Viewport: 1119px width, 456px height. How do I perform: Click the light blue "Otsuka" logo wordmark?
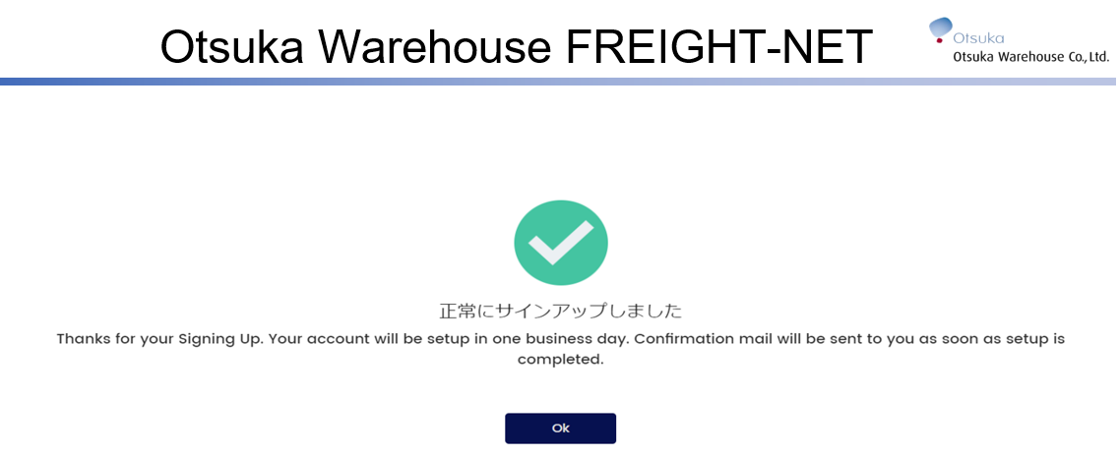pyautogui.click(x=978, y=38)
